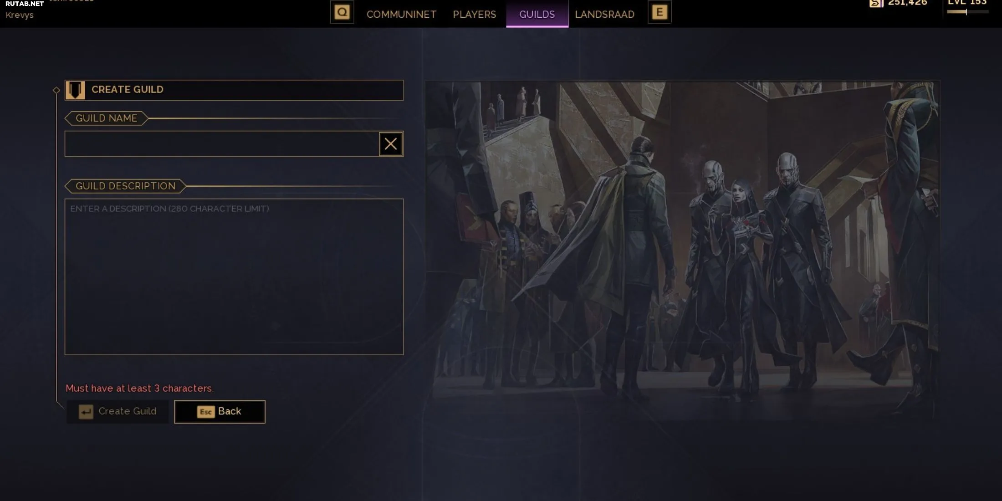Click the E key next-tab icon
Viewport: 1002px width, 501px height.
coord(659,12)
